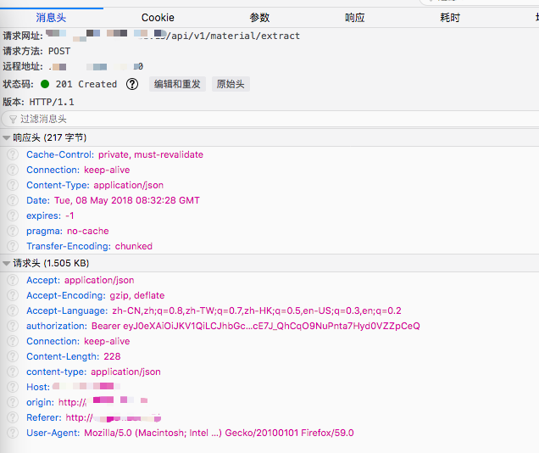The height and width of the screenshot is (453, 539).
Task: Open the 参数 params tab
Action: click(x=259, y=17)
